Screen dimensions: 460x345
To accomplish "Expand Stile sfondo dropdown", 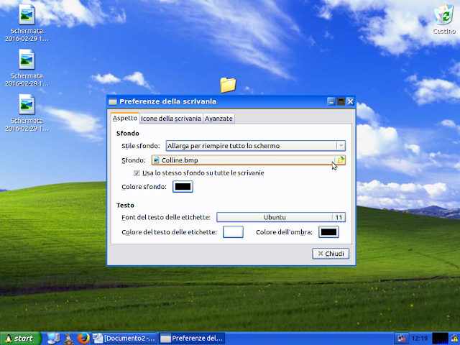I will pos(256,146).
